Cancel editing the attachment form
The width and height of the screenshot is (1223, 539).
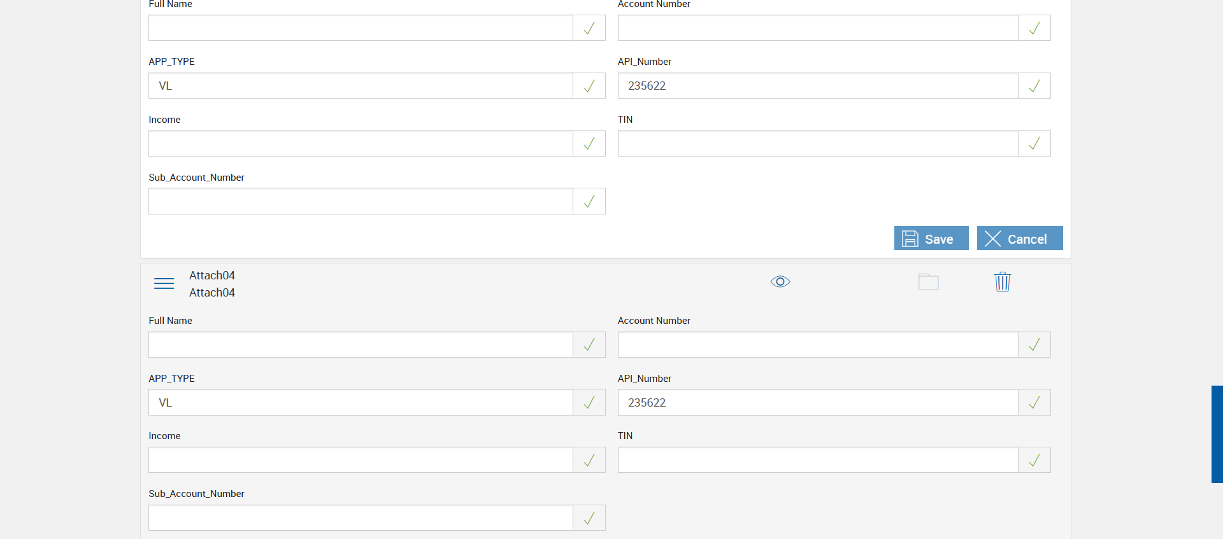1019,239
